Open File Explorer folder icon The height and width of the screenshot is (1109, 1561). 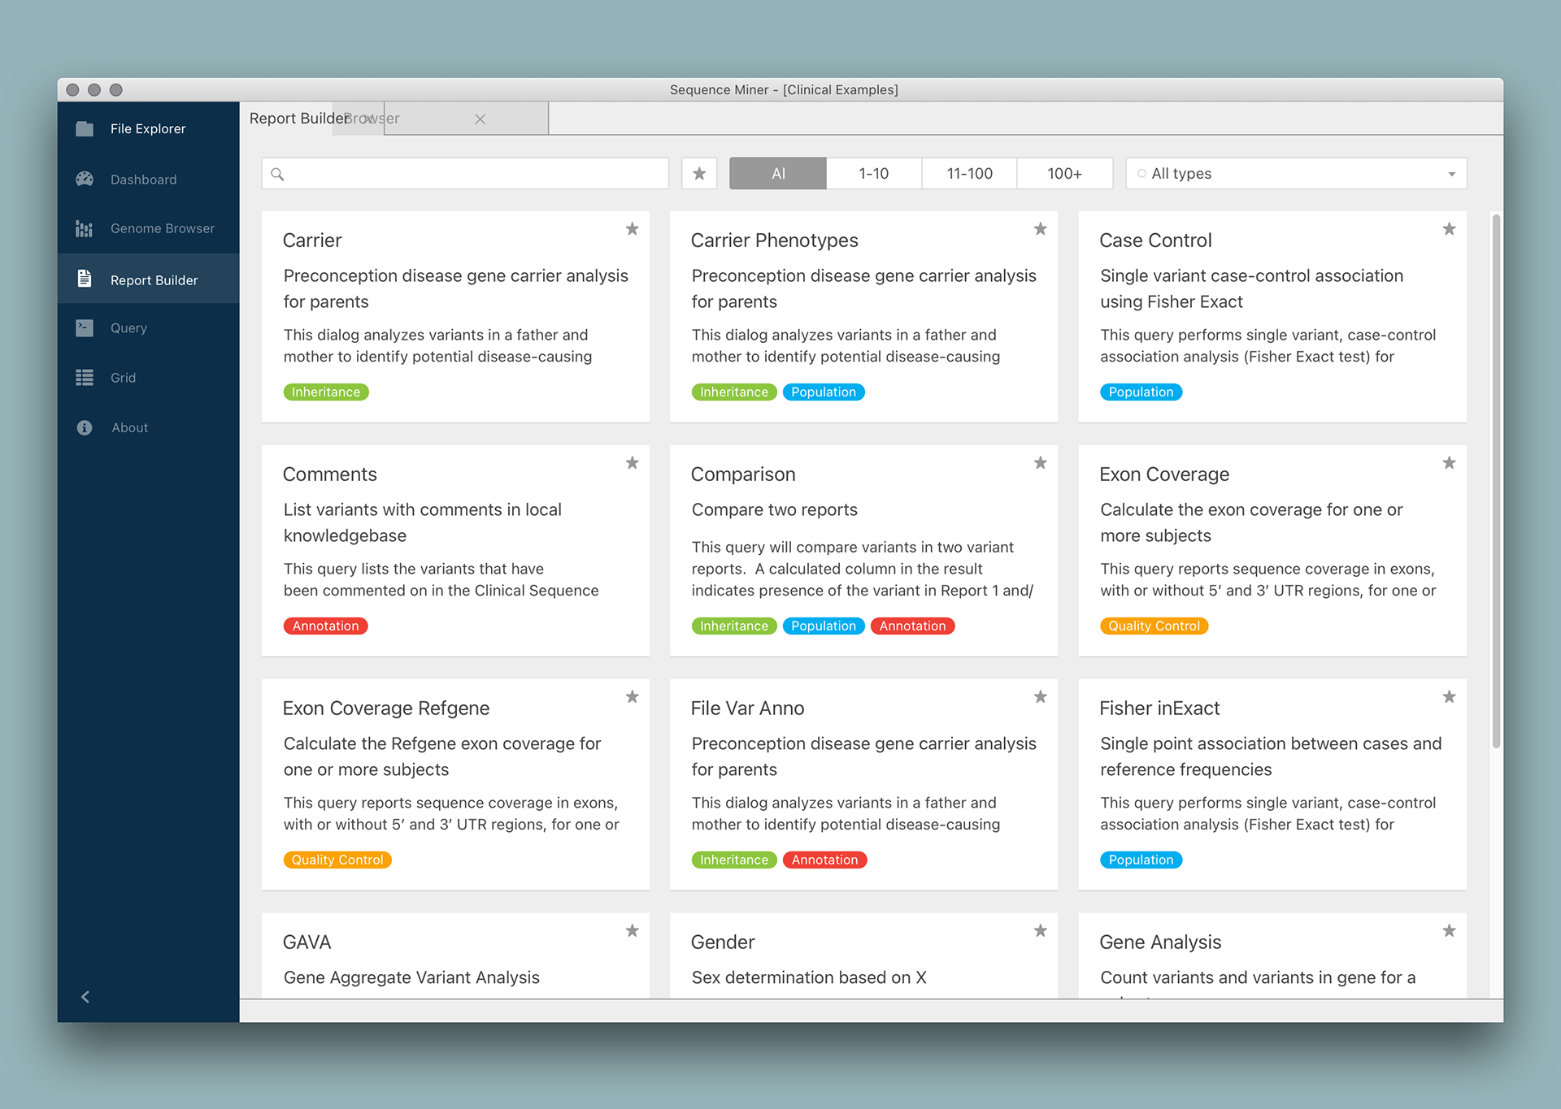coord(85,128)
